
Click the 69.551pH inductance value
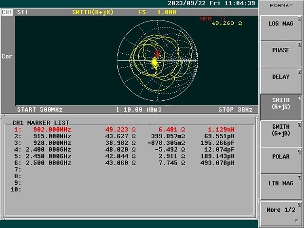219,136
